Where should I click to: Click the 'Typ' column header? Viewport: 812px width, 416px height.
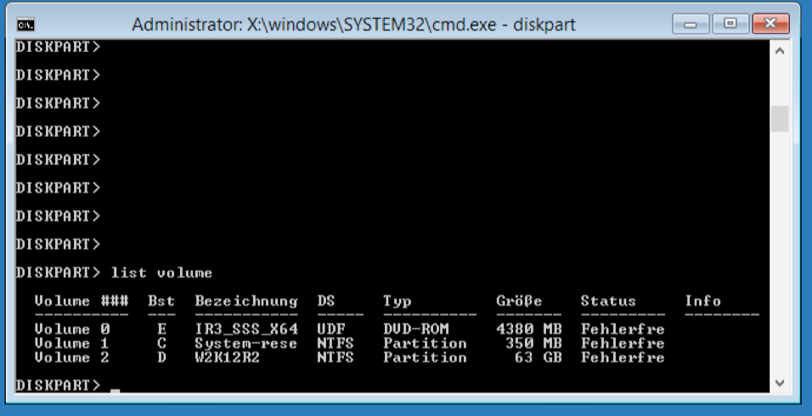[397, 301]
